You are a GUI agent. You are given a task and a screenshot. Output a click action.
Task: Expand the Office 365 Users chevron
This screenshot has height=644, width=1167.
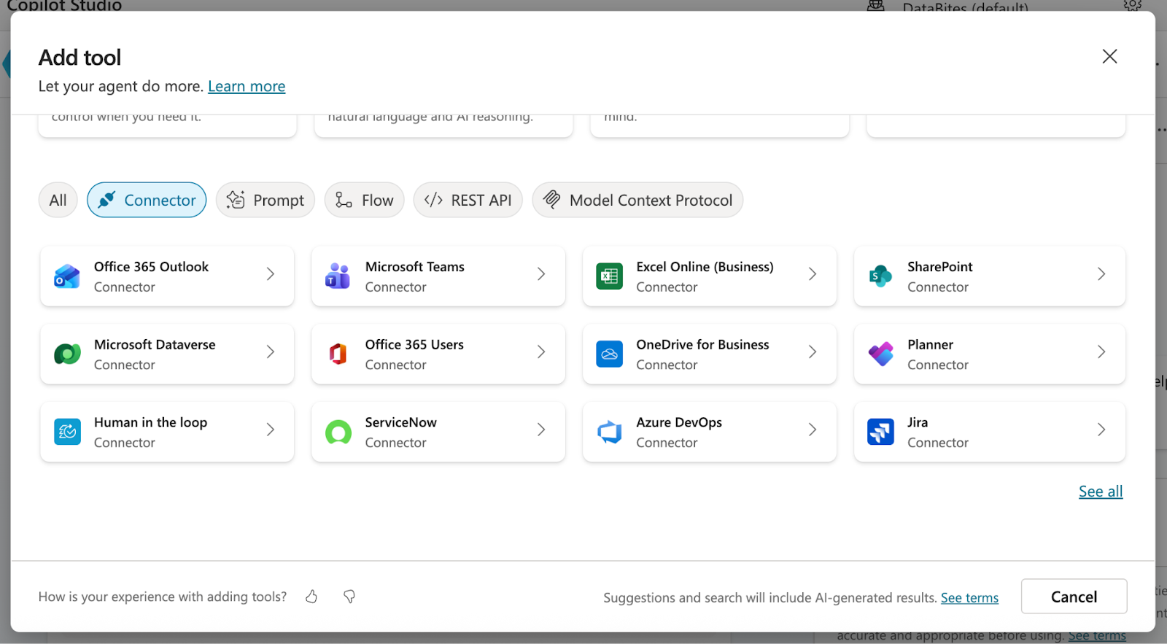coord(541,352)
